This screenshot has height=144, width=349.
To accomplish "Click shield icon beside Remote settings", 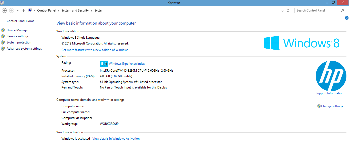I will coord(3,36).
